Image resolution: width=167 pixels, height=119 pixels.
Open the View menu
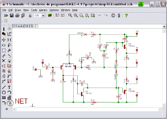[x=26, y=10]
